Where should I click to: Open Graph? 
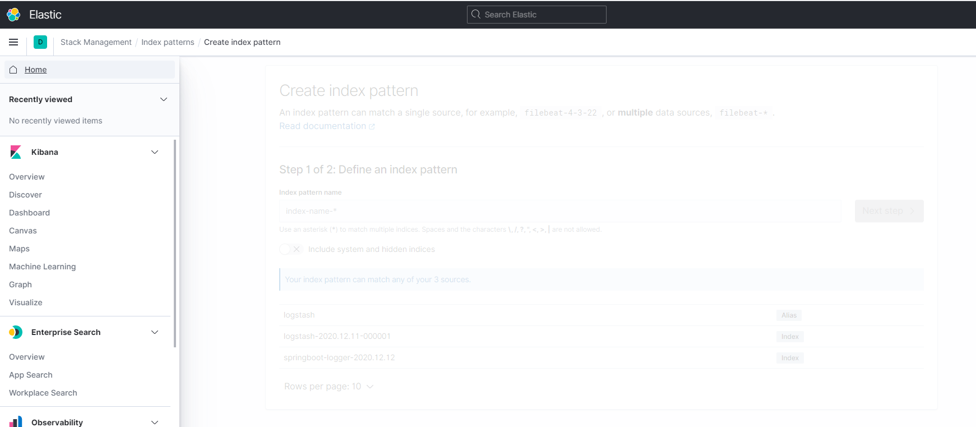20,284
